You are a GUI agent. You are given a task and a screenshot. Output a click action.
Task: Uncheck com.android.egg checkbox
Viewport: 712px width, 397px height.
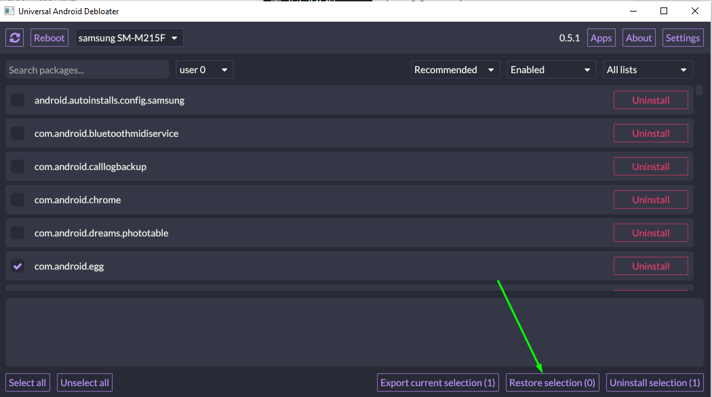click(x=18, y=266)
